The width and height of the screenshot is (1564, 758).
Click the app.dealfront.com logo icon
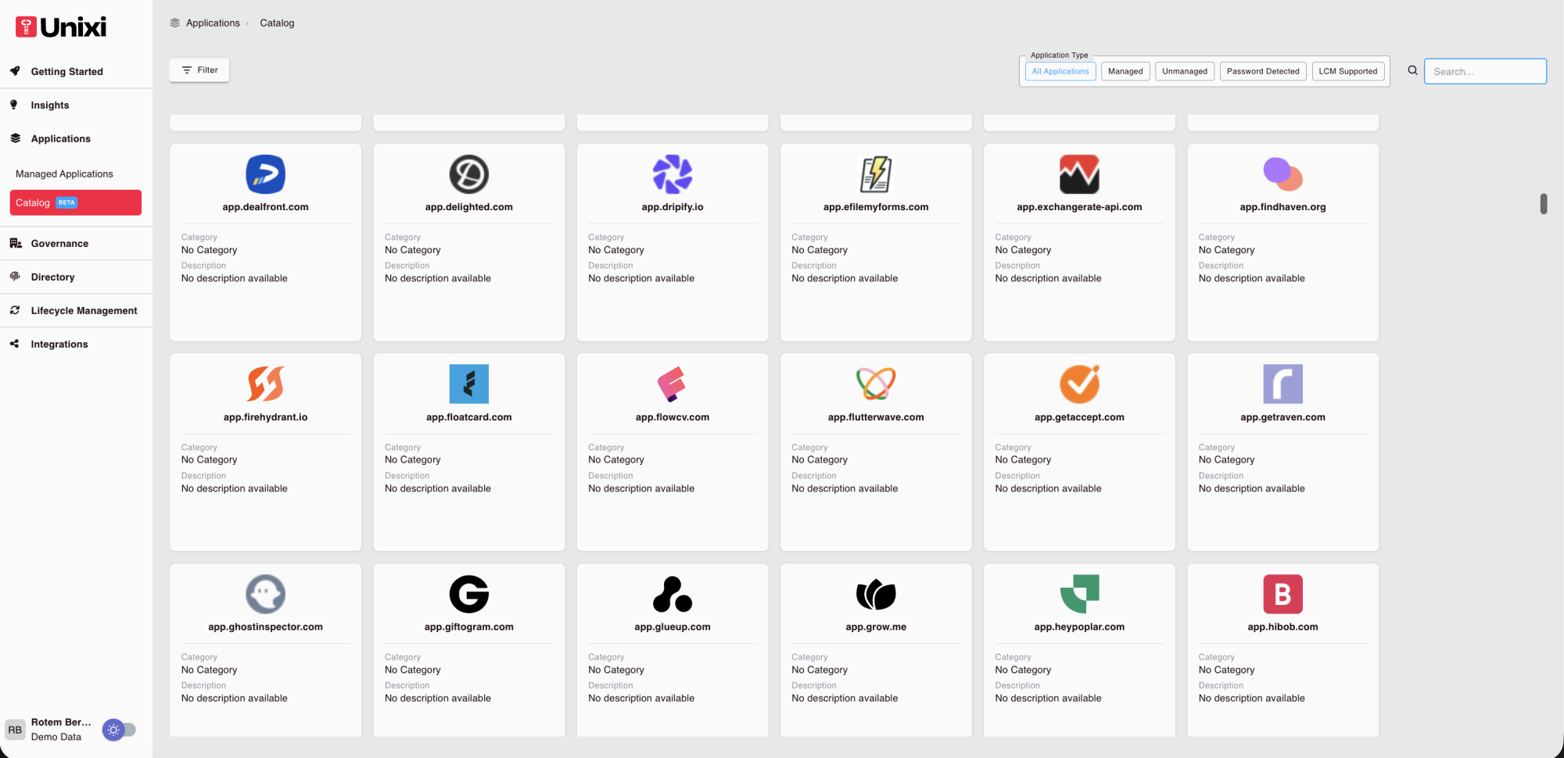pos(266,174)
